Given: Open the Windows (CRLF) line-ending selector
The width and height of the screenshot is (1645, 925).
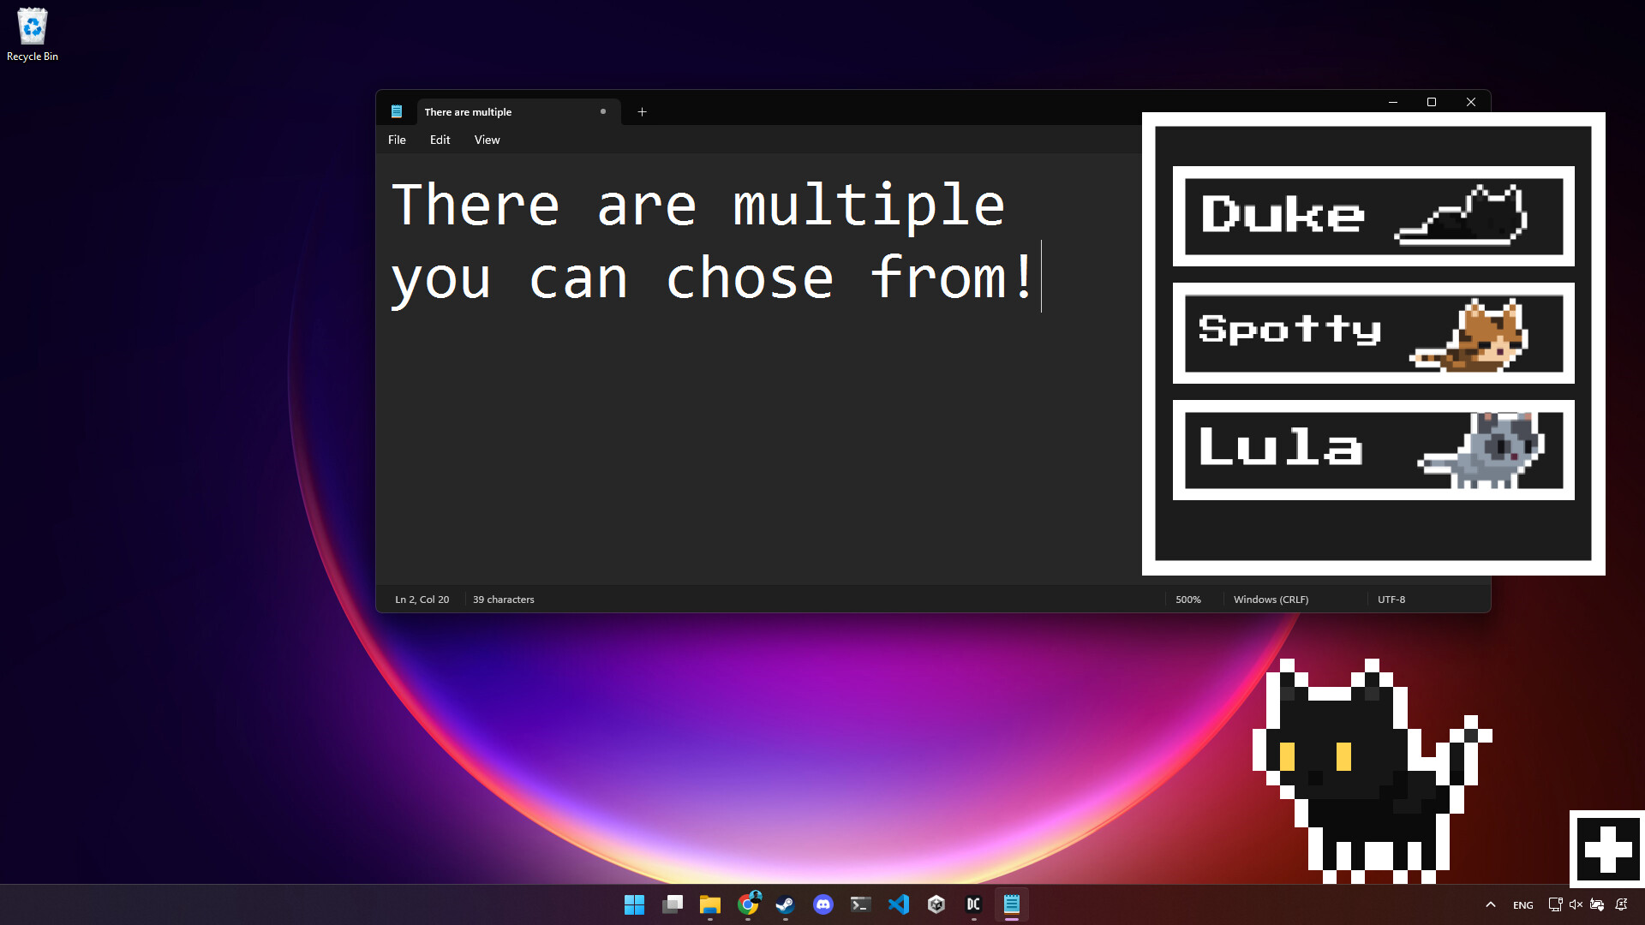Looking at the screenshot, I should click(1271, 600).
